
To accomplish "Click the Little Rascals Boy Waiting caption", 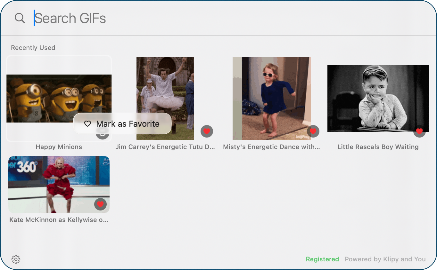I will [378, 147].
